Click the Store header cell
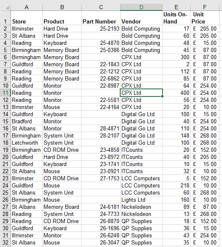This screenshot has width=222, height=247. point(26,18)
